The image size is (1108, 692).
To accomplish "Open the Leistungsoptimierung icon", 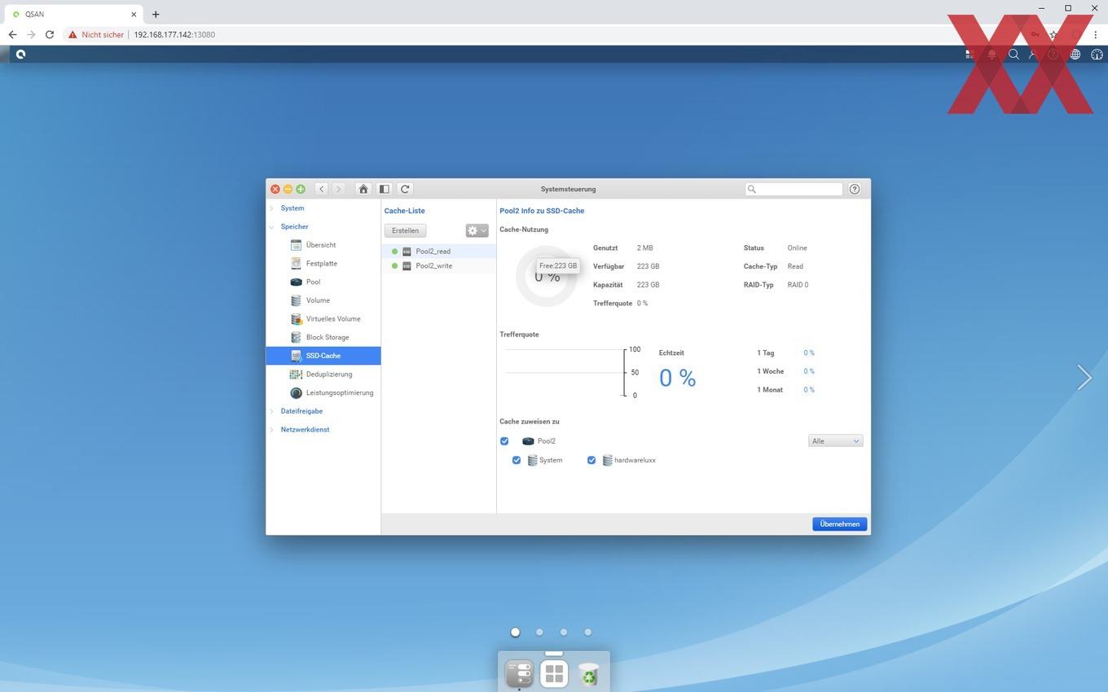I will pos(296,392).
